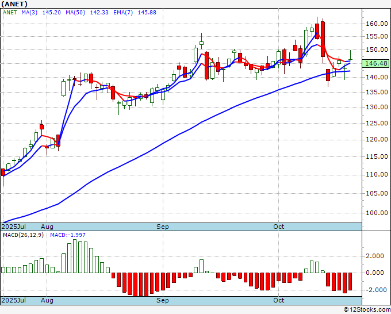Click the 105.00 price axis label
391x314 pixels.
tap(377, 194)
